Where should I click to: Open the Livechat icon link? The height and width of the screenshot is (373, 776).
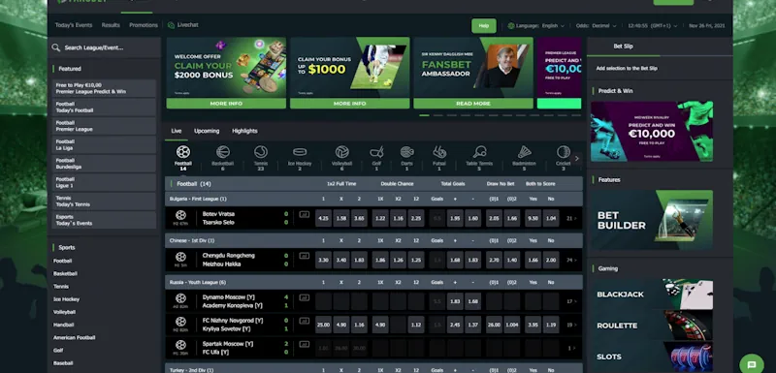pos(172,25)
